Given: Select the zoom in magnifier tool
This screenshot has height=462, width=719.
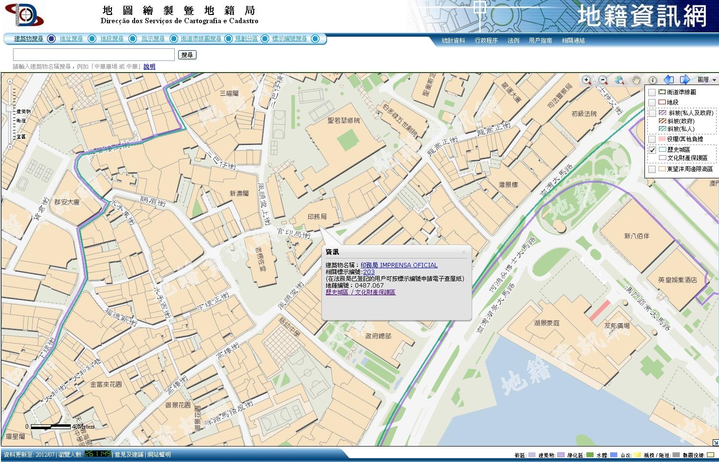Looking at the screenshot, I should tap(586, 80).
